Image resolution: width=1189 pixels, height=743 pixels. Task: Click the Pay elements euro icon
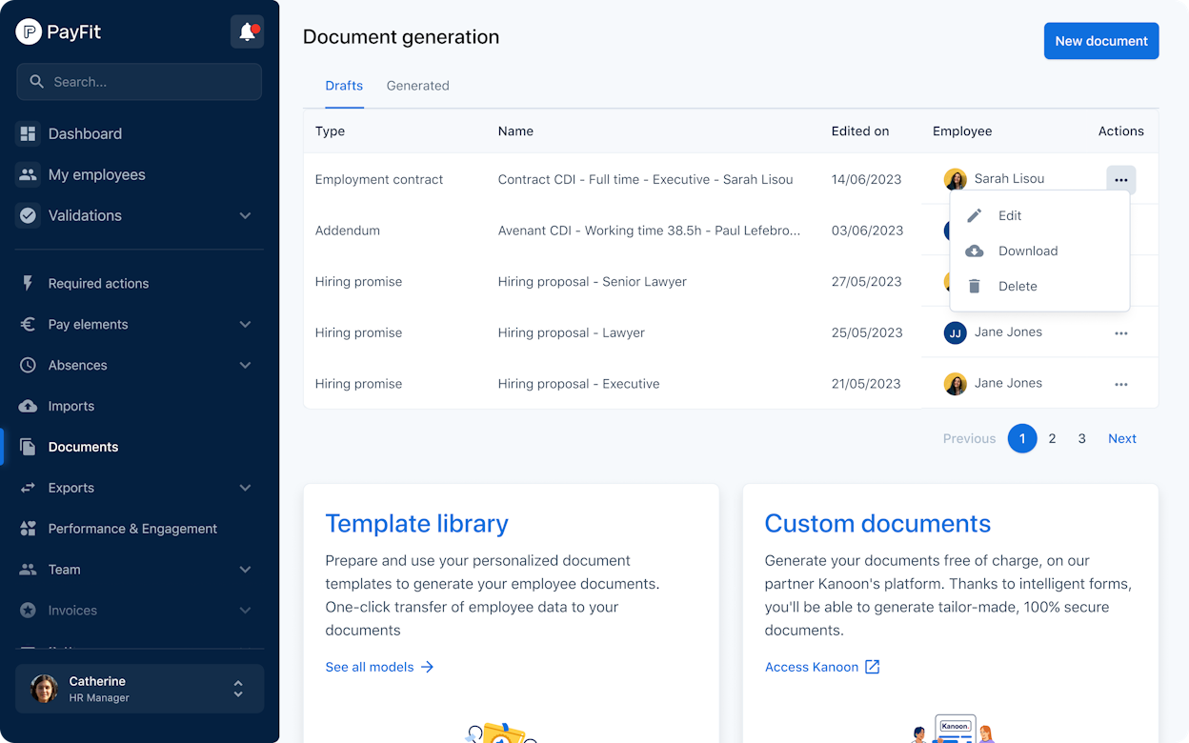(x=28, y=324)
